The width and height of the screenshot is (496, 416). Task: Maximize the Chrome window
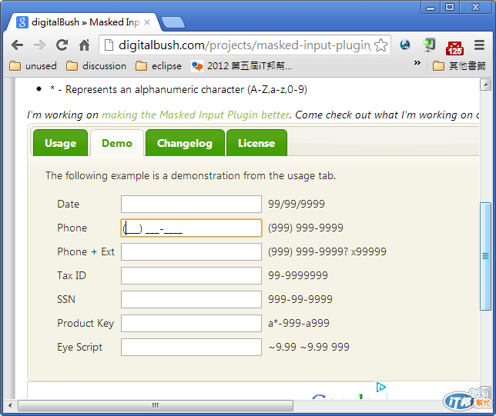click(450, 7)
